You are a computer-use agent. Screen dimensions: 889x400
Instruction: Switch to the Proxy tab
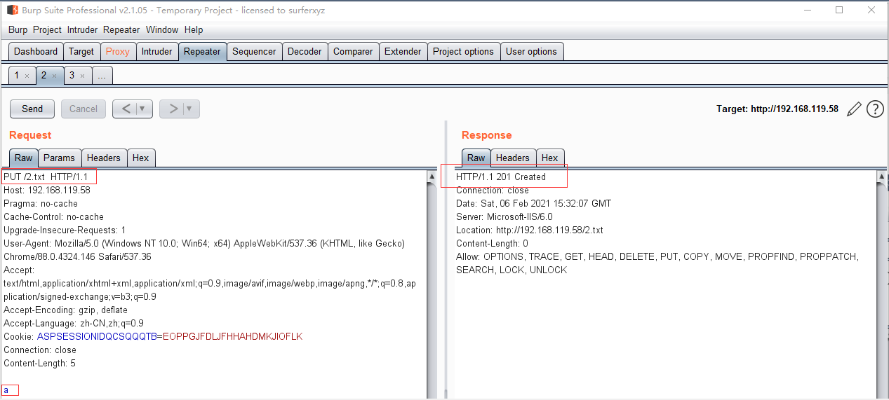118,51
